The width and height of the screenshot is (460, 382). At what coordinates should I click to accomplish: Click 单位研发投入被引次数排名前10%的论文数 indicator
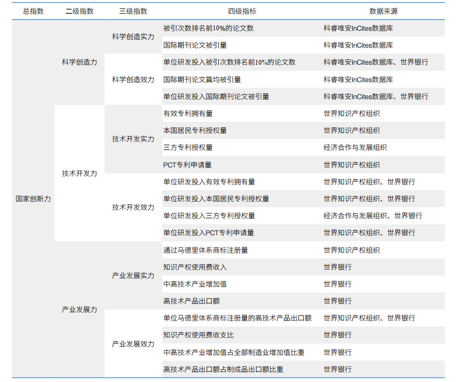(229, 62)
